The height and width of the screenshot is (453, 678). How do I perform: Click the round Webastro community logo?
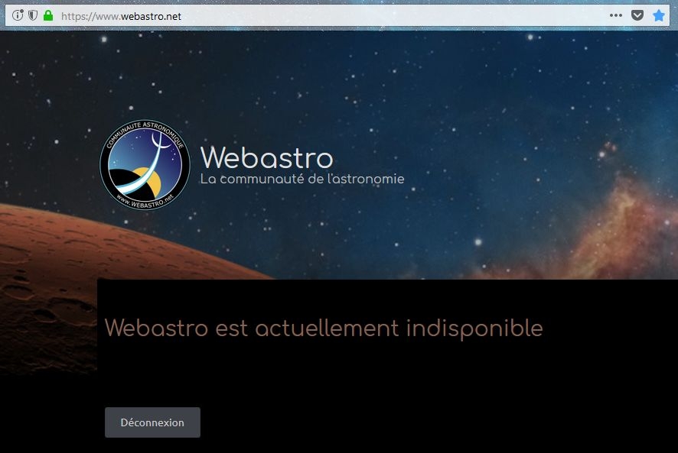click(145, 165)
